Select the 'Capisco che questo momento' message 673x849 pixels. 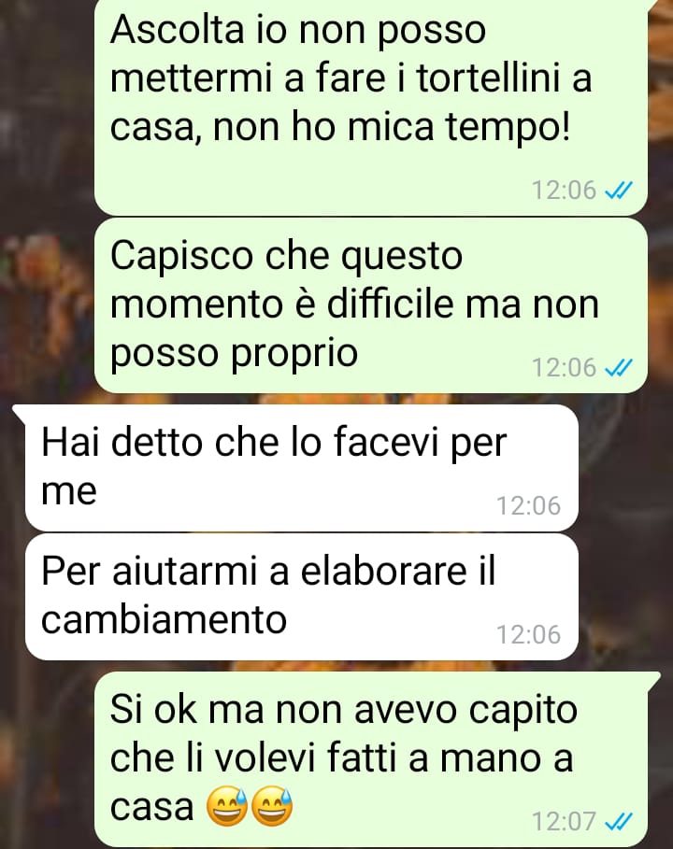[371, 306]
